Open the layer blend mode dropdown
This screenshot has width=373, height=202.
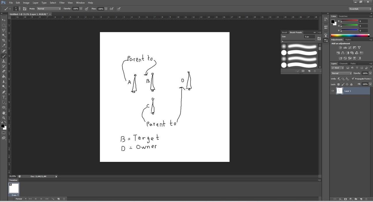342,73
